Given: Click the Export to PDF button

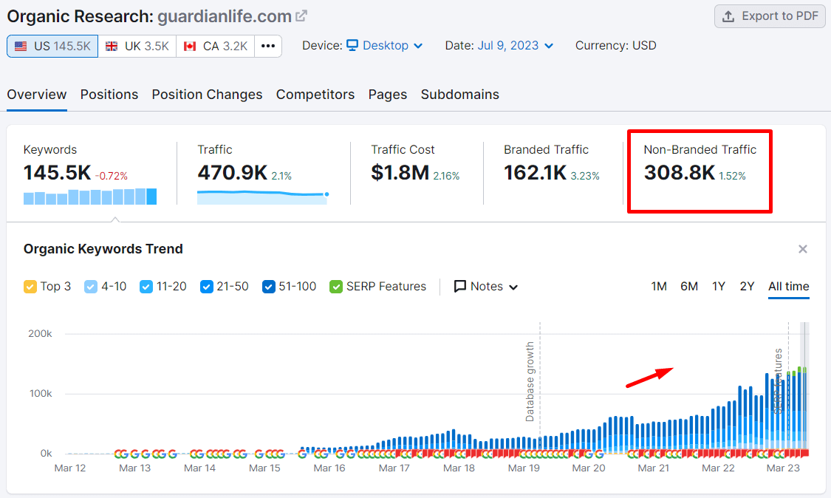Looking at the screenshot, I should coord(770,16).
